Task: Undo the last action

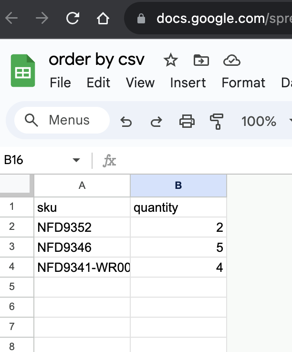Action: [126, 122]
